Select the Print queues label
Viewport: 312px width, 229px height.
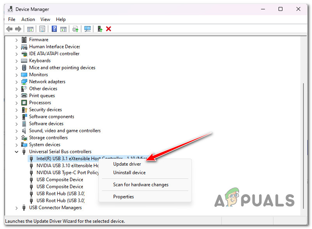[42, 96]
